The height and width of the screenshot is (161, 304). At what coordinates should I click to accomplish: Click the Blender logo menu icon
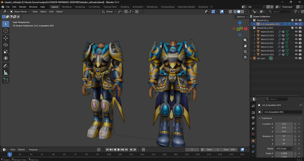pyautogui.click(x=3, y=7)
